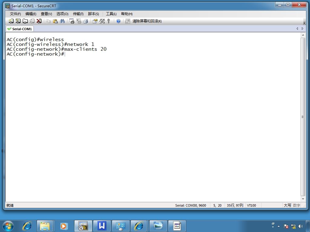
Task: Click the Connect toolbar icon
Action: pos(11,21)
